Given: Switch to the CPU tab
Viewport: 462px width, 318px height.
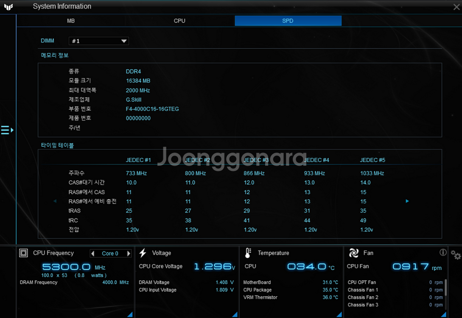Looking at the screenshot, I should click(x=179, y=21).
